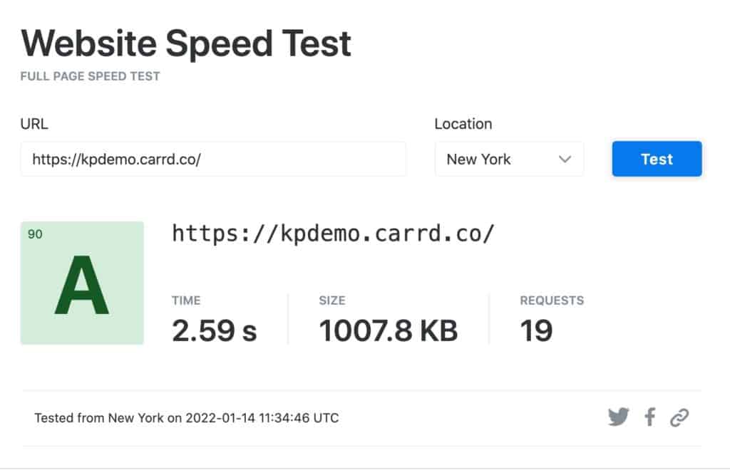
Task: Open the tested URL https://kpdemo.carrd.co/
Action: click(x=333, y=234)
